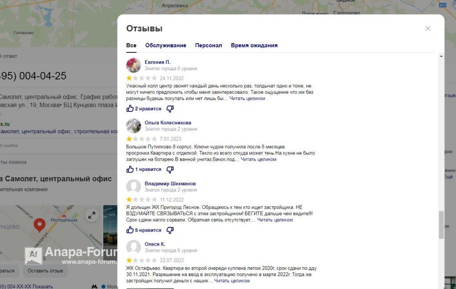Screen dimensions: 456x289
Task: Click the reviews list scrollbar thumb
Action: coord(441,225)
